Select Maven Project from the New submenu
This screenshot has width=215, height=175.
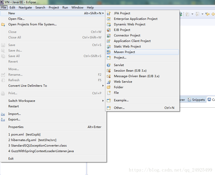click(142, 52)
